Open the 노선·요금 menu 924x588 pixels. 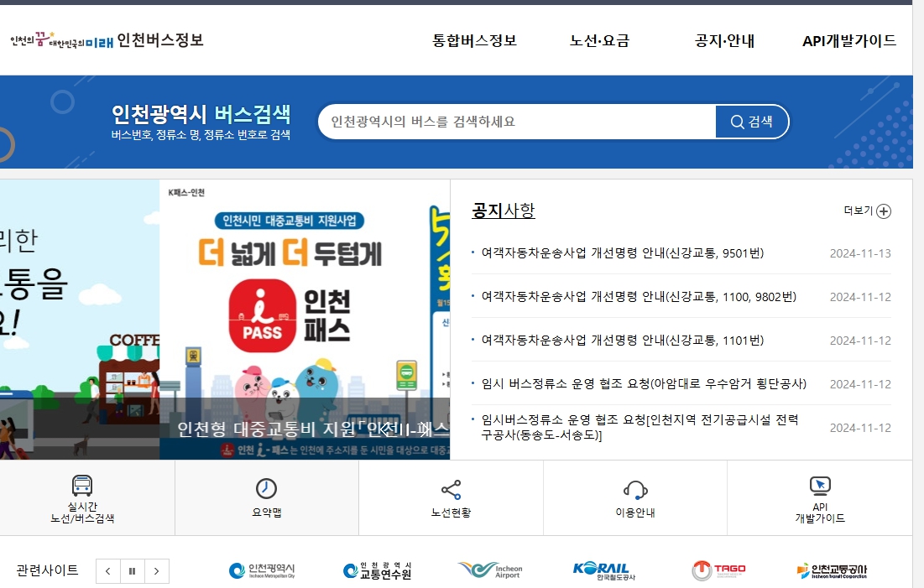599,40
